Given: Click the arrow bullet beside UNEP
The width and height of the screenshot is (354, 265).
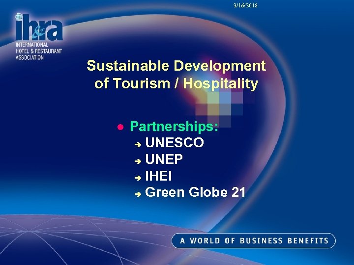Looking at the screenshot, I should click(x=138, y=161).
